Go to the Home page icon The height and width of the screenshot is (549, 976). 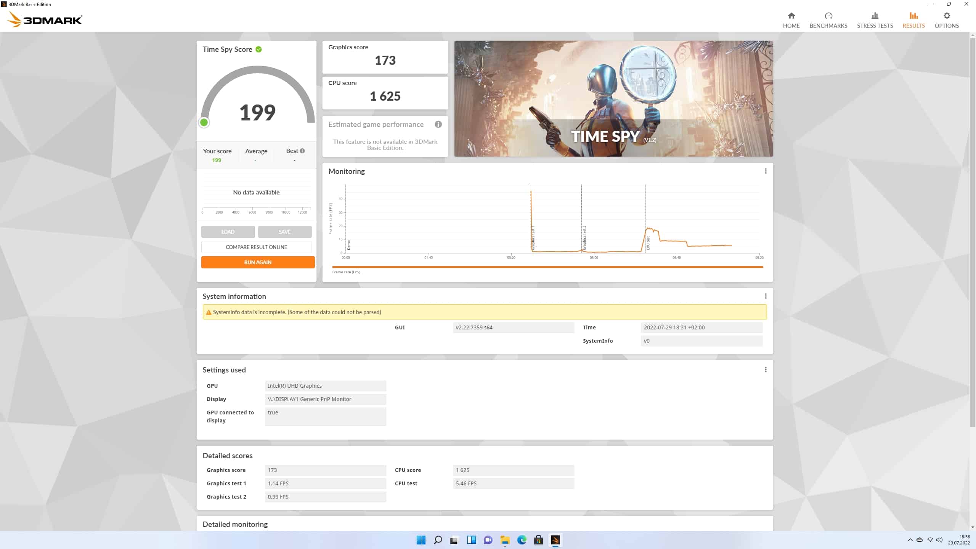(x=791, y=16)
